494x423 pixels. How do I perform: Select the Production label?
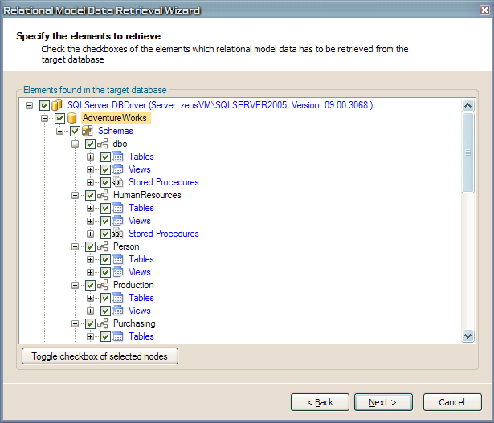133,285
